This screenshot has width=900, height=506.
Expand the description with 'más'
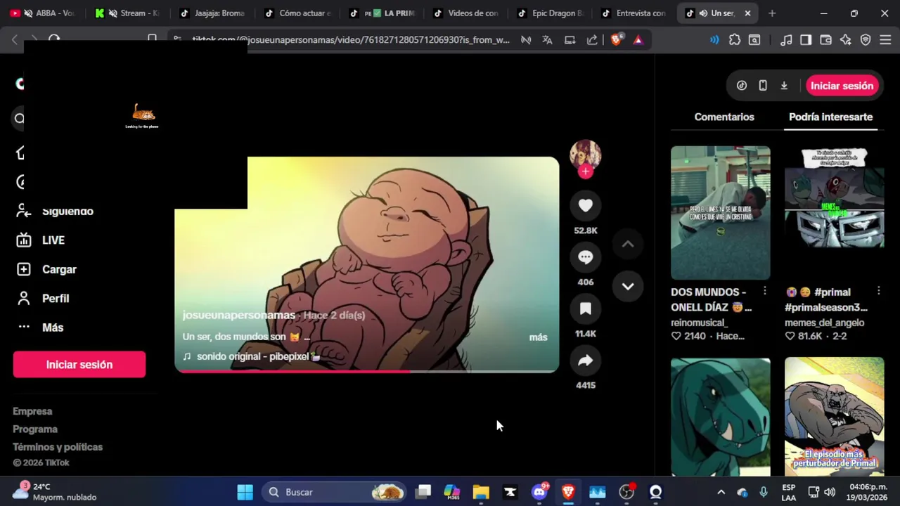(x=538, y=337)
